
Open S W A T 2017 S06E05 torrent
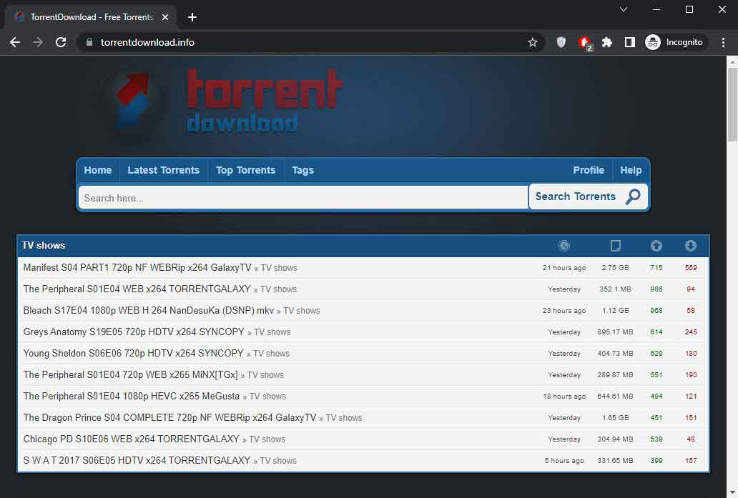[137, 460]
